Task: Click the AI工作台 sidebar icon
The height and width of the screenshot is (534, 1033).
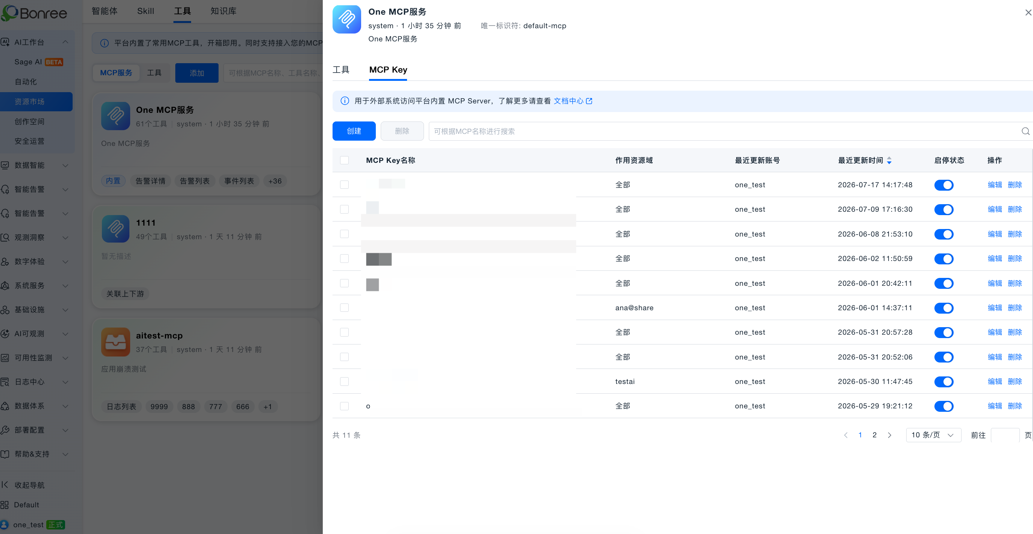Action: (x=5, y=42)
